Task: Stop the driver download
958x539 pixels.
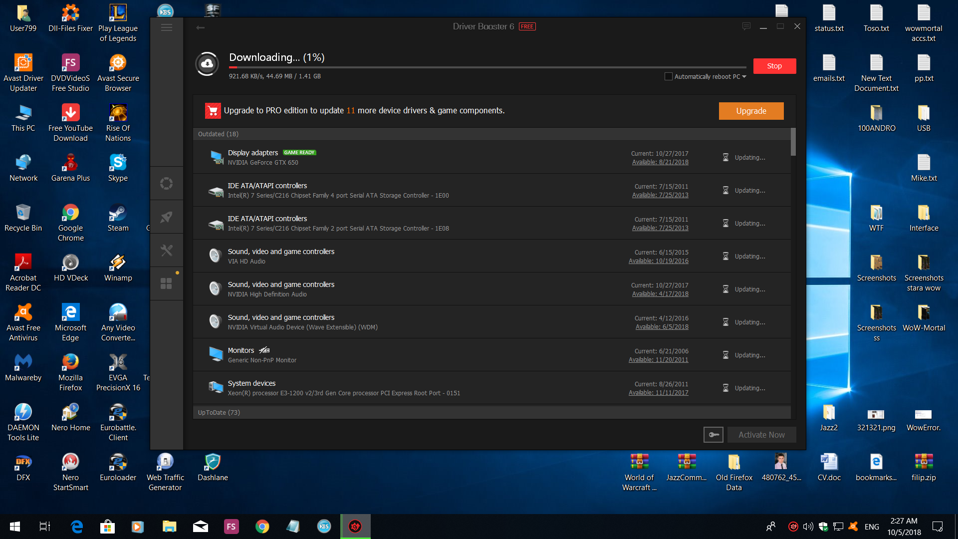Action: [x=774, y=66]
